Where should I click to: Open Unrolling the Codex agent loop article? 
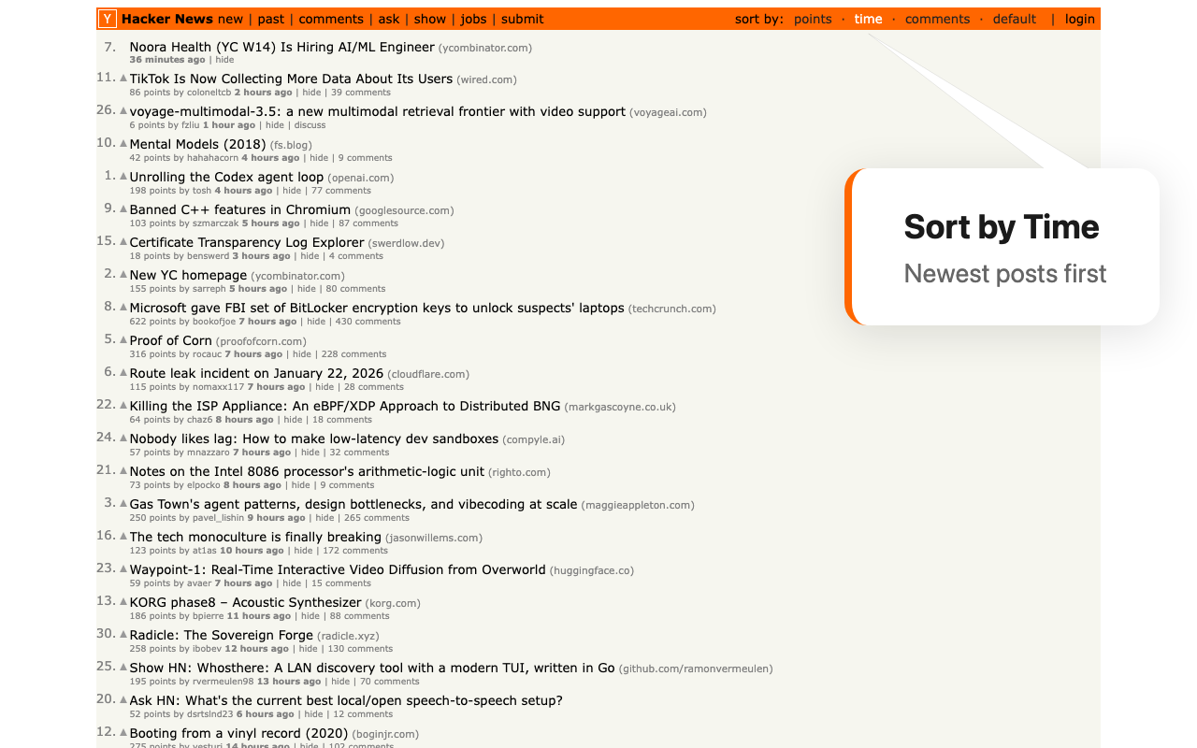coord(226,177)
